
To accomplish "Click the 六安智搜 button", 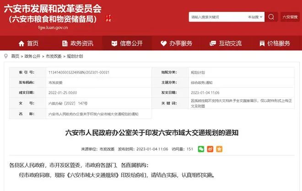I will point(290,17).
